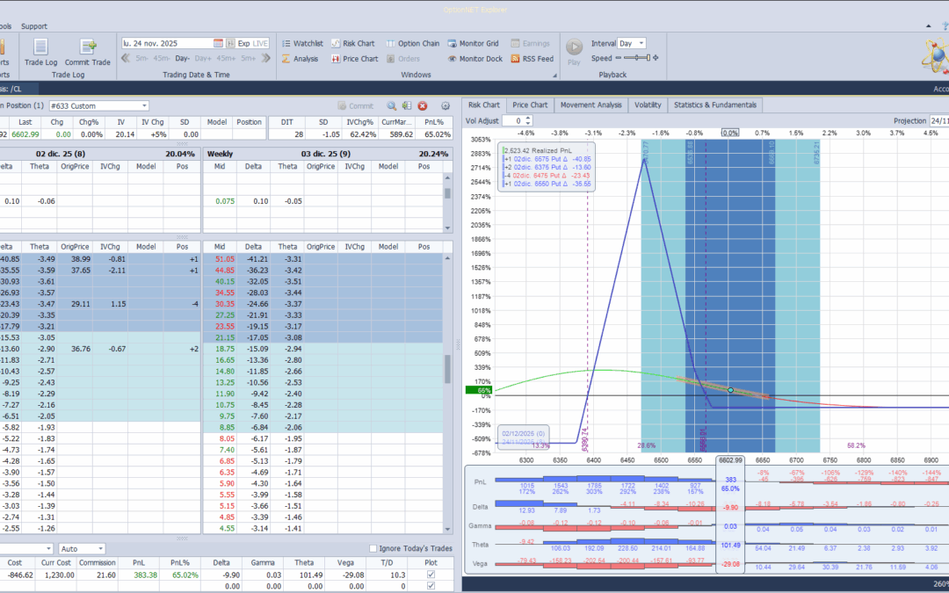
Task: Open the Option Chain window
Action: (411, 43)
